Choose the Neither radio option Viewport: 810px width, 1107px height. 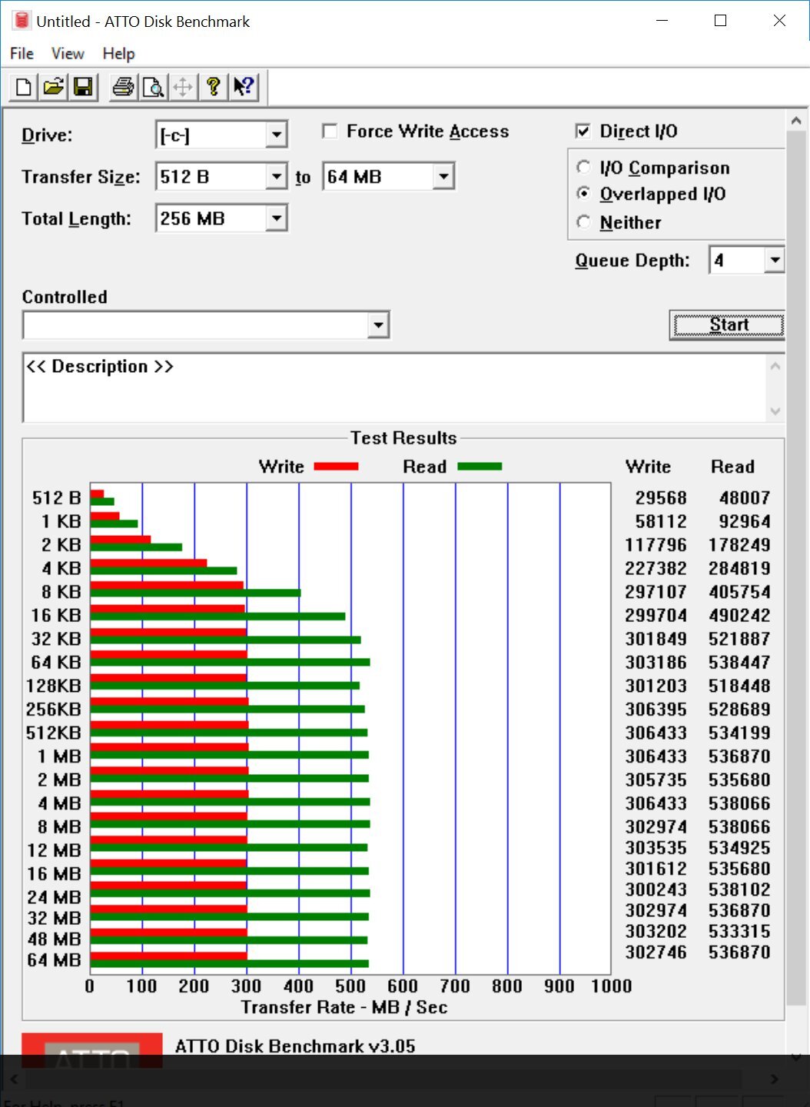[x=584, y=222]
